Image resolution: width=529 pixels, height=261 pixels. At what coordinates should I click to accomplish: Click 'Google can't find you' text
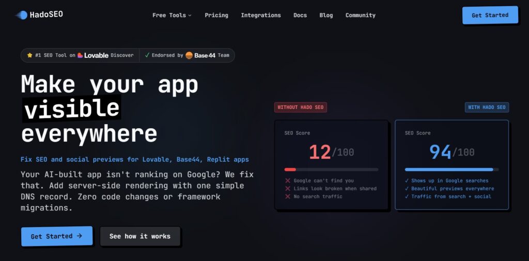323,181
